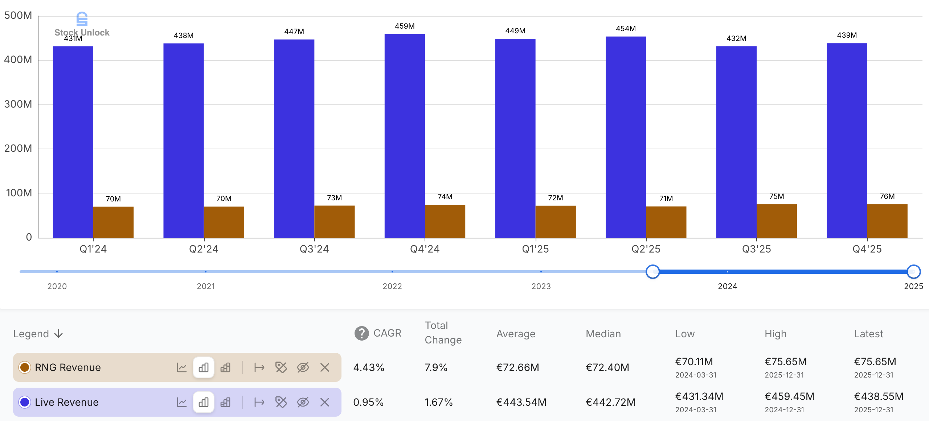Choose stacked bar for RNG Revenue
Image resolution: width=929 pixels, height=421 pixels.
point(225,367)
